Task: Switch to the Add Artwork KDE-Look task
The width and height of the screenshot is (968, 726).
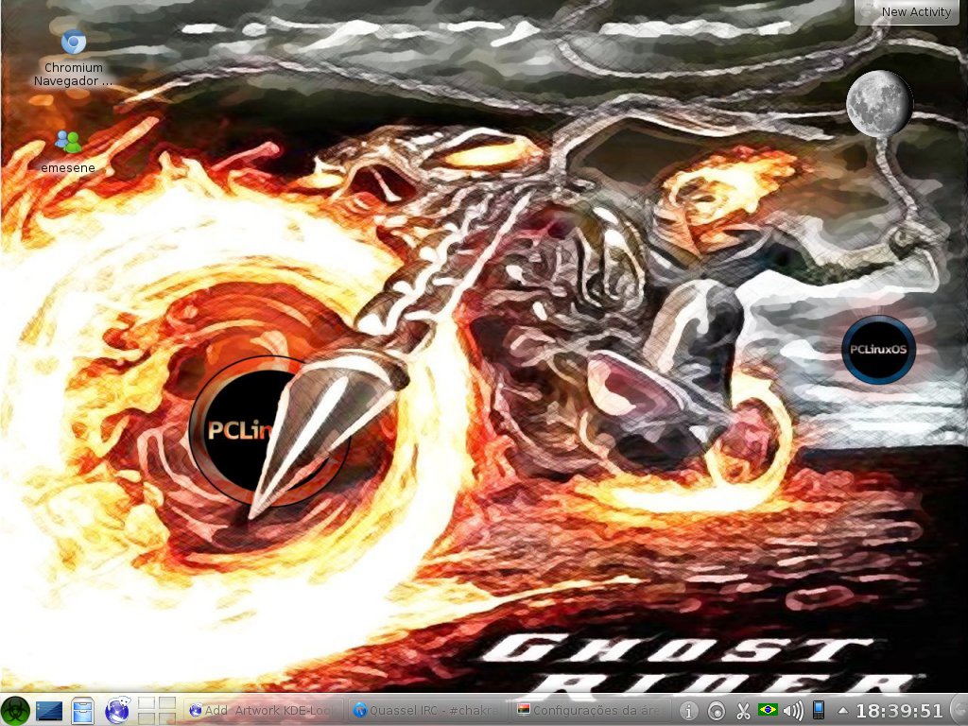Action: tap(264, 711)
